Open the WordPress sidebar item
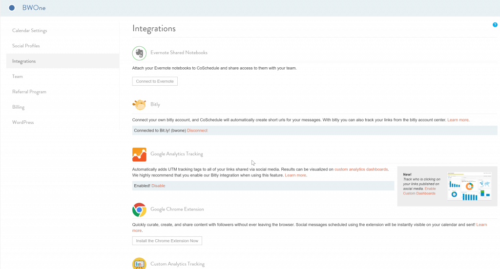500x269 pixels. point(23,122)
